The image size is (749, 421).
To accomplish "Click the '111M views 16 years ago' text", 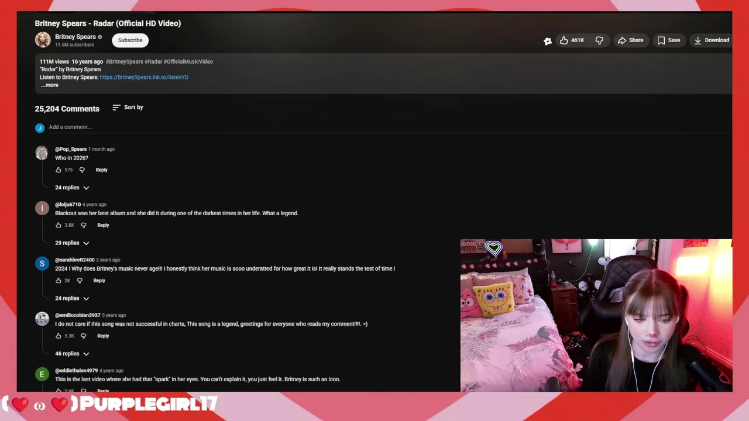I will pyautogui.click(x=71, y=61).
